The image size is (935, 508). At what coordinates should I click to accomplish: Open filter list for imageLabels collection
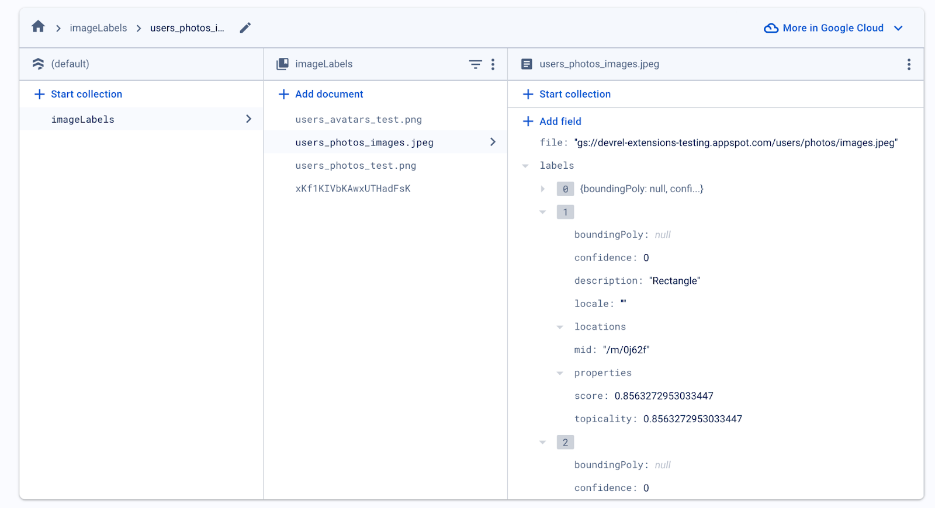476,64
